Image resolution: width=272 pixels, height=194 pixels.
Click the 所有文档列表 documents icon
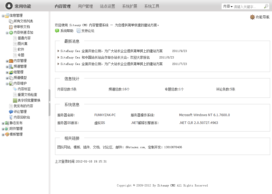(11, 21)
